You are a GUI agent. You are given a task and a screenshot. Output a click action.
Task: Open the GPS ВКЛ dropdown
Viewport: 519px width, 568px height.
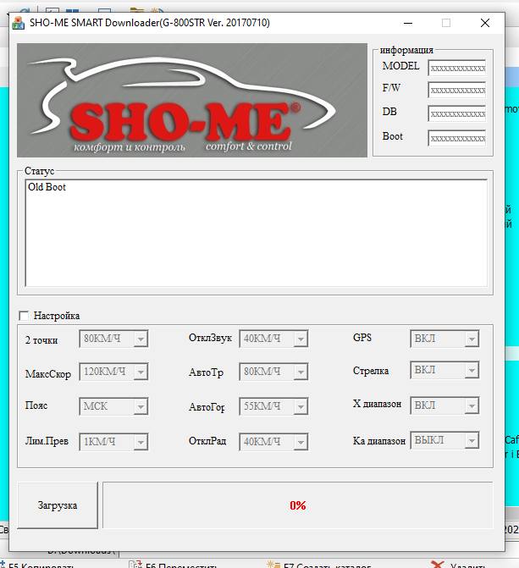(444, 339)
